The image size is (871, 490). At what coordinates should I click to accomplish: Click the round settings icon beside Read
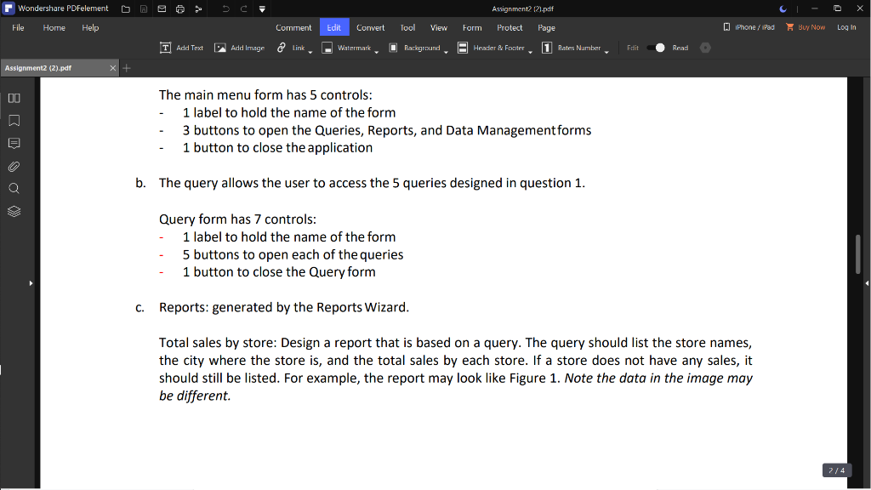pos(705,48)
